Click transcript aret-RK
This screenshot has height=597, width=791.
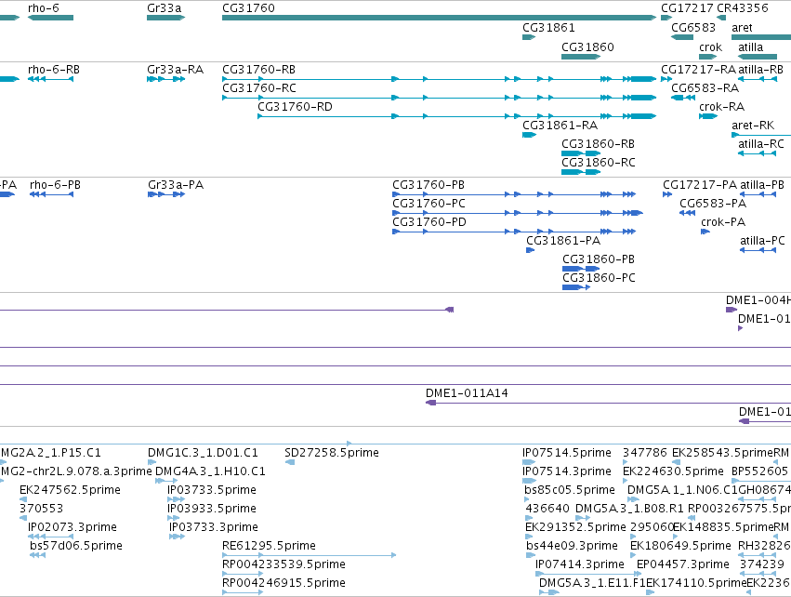[x=753, y=126]
